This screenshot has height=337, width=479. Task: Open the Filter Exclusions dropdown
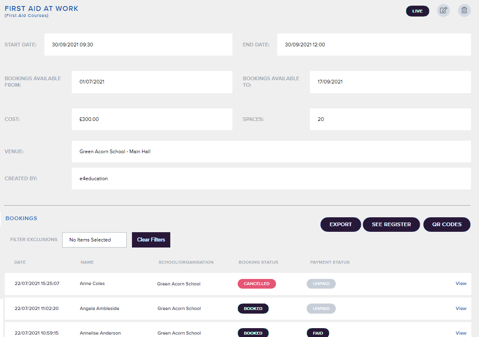(94, 240)
